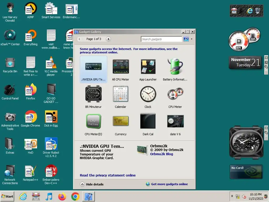Click the Search gadgets input field

coord(161,39)
